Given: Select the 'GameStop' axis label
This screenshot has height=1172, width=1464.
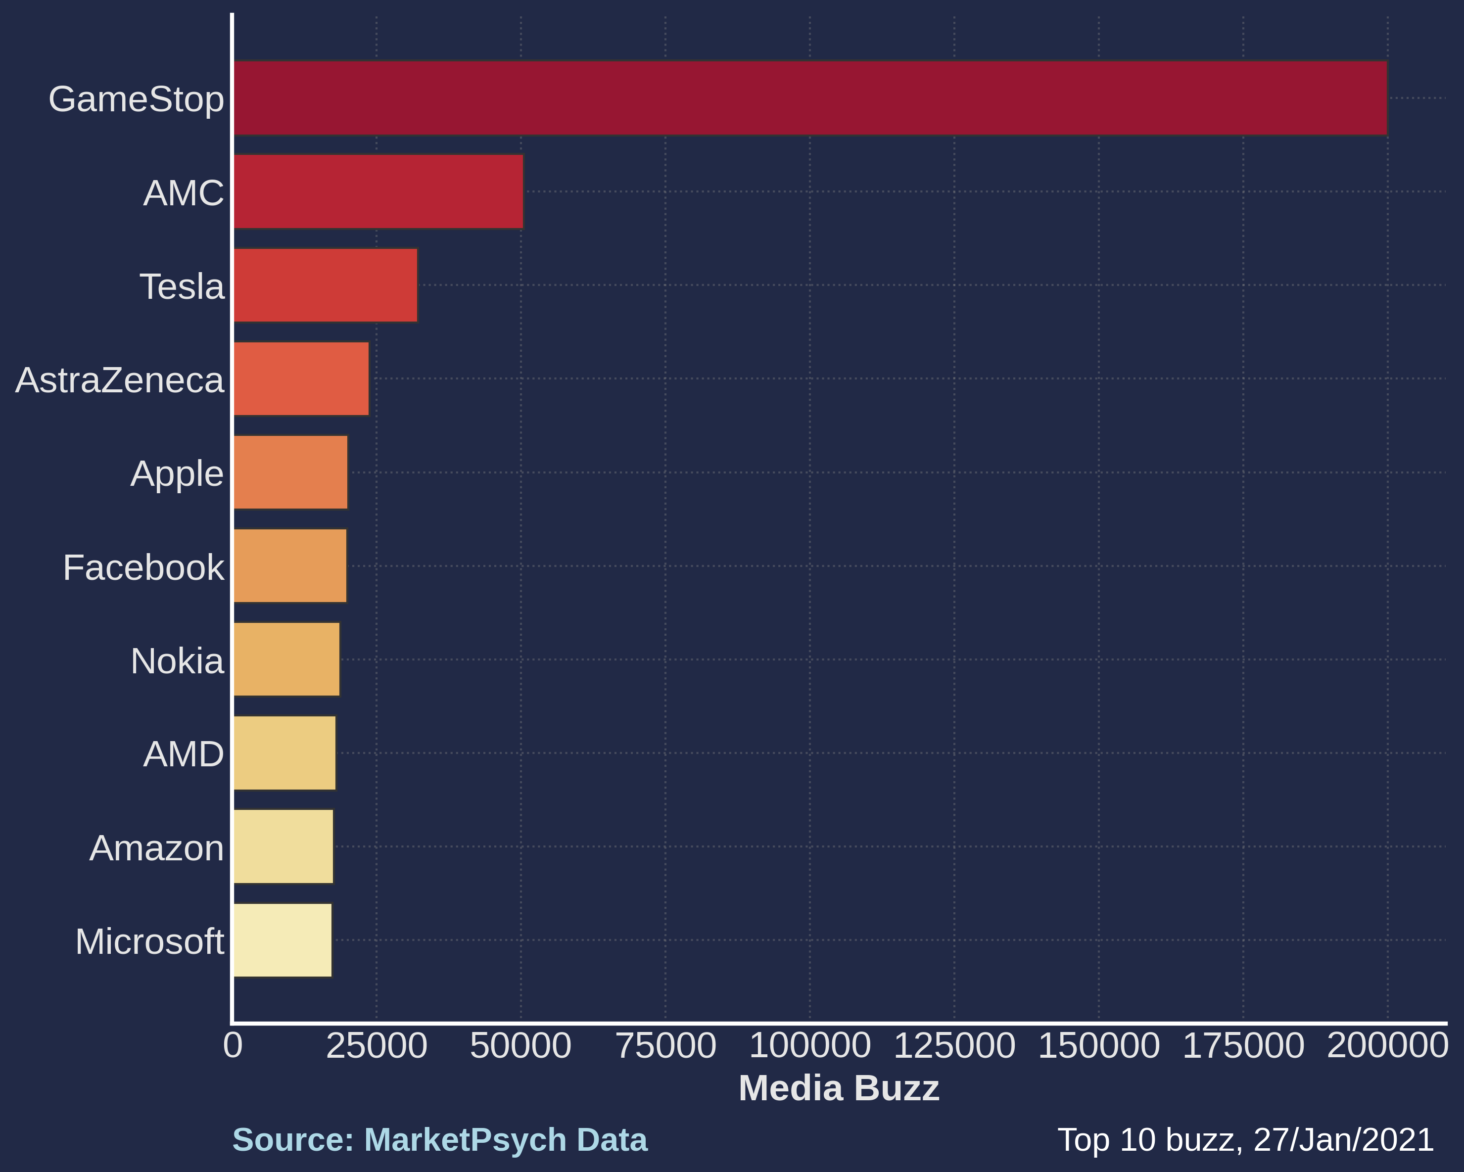Looking at the screenshot, I should (x=136, y=100).
